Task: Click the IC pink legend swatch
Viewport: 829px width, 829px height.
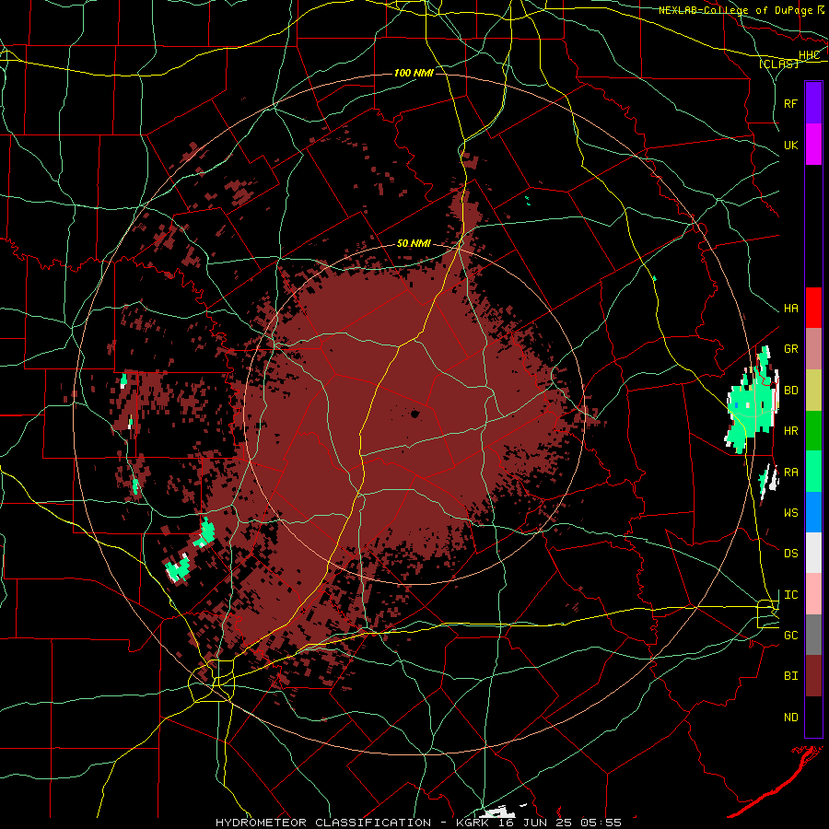Action: [x=813, y=594]
